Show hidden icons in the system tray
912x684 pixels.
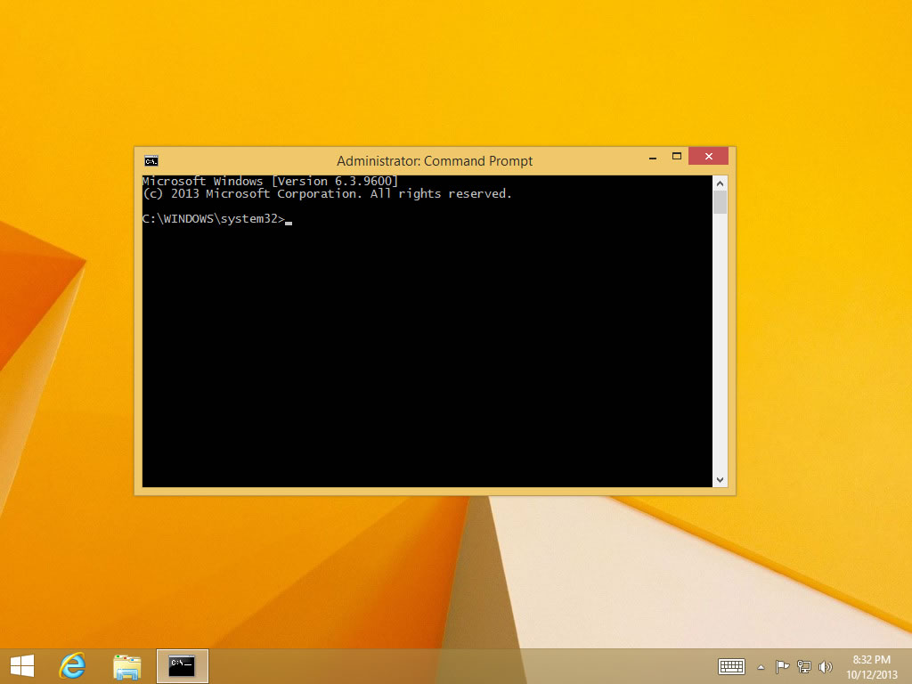(761, 667)
